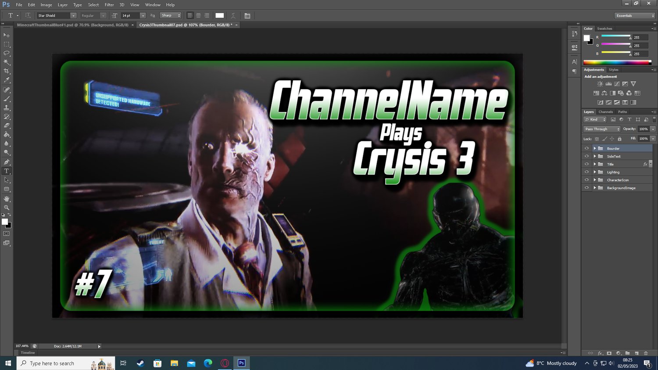The height and width of the screenshot is (370, 658).
Task: Select the History Brush tool
Action: [x=7, y=117]
